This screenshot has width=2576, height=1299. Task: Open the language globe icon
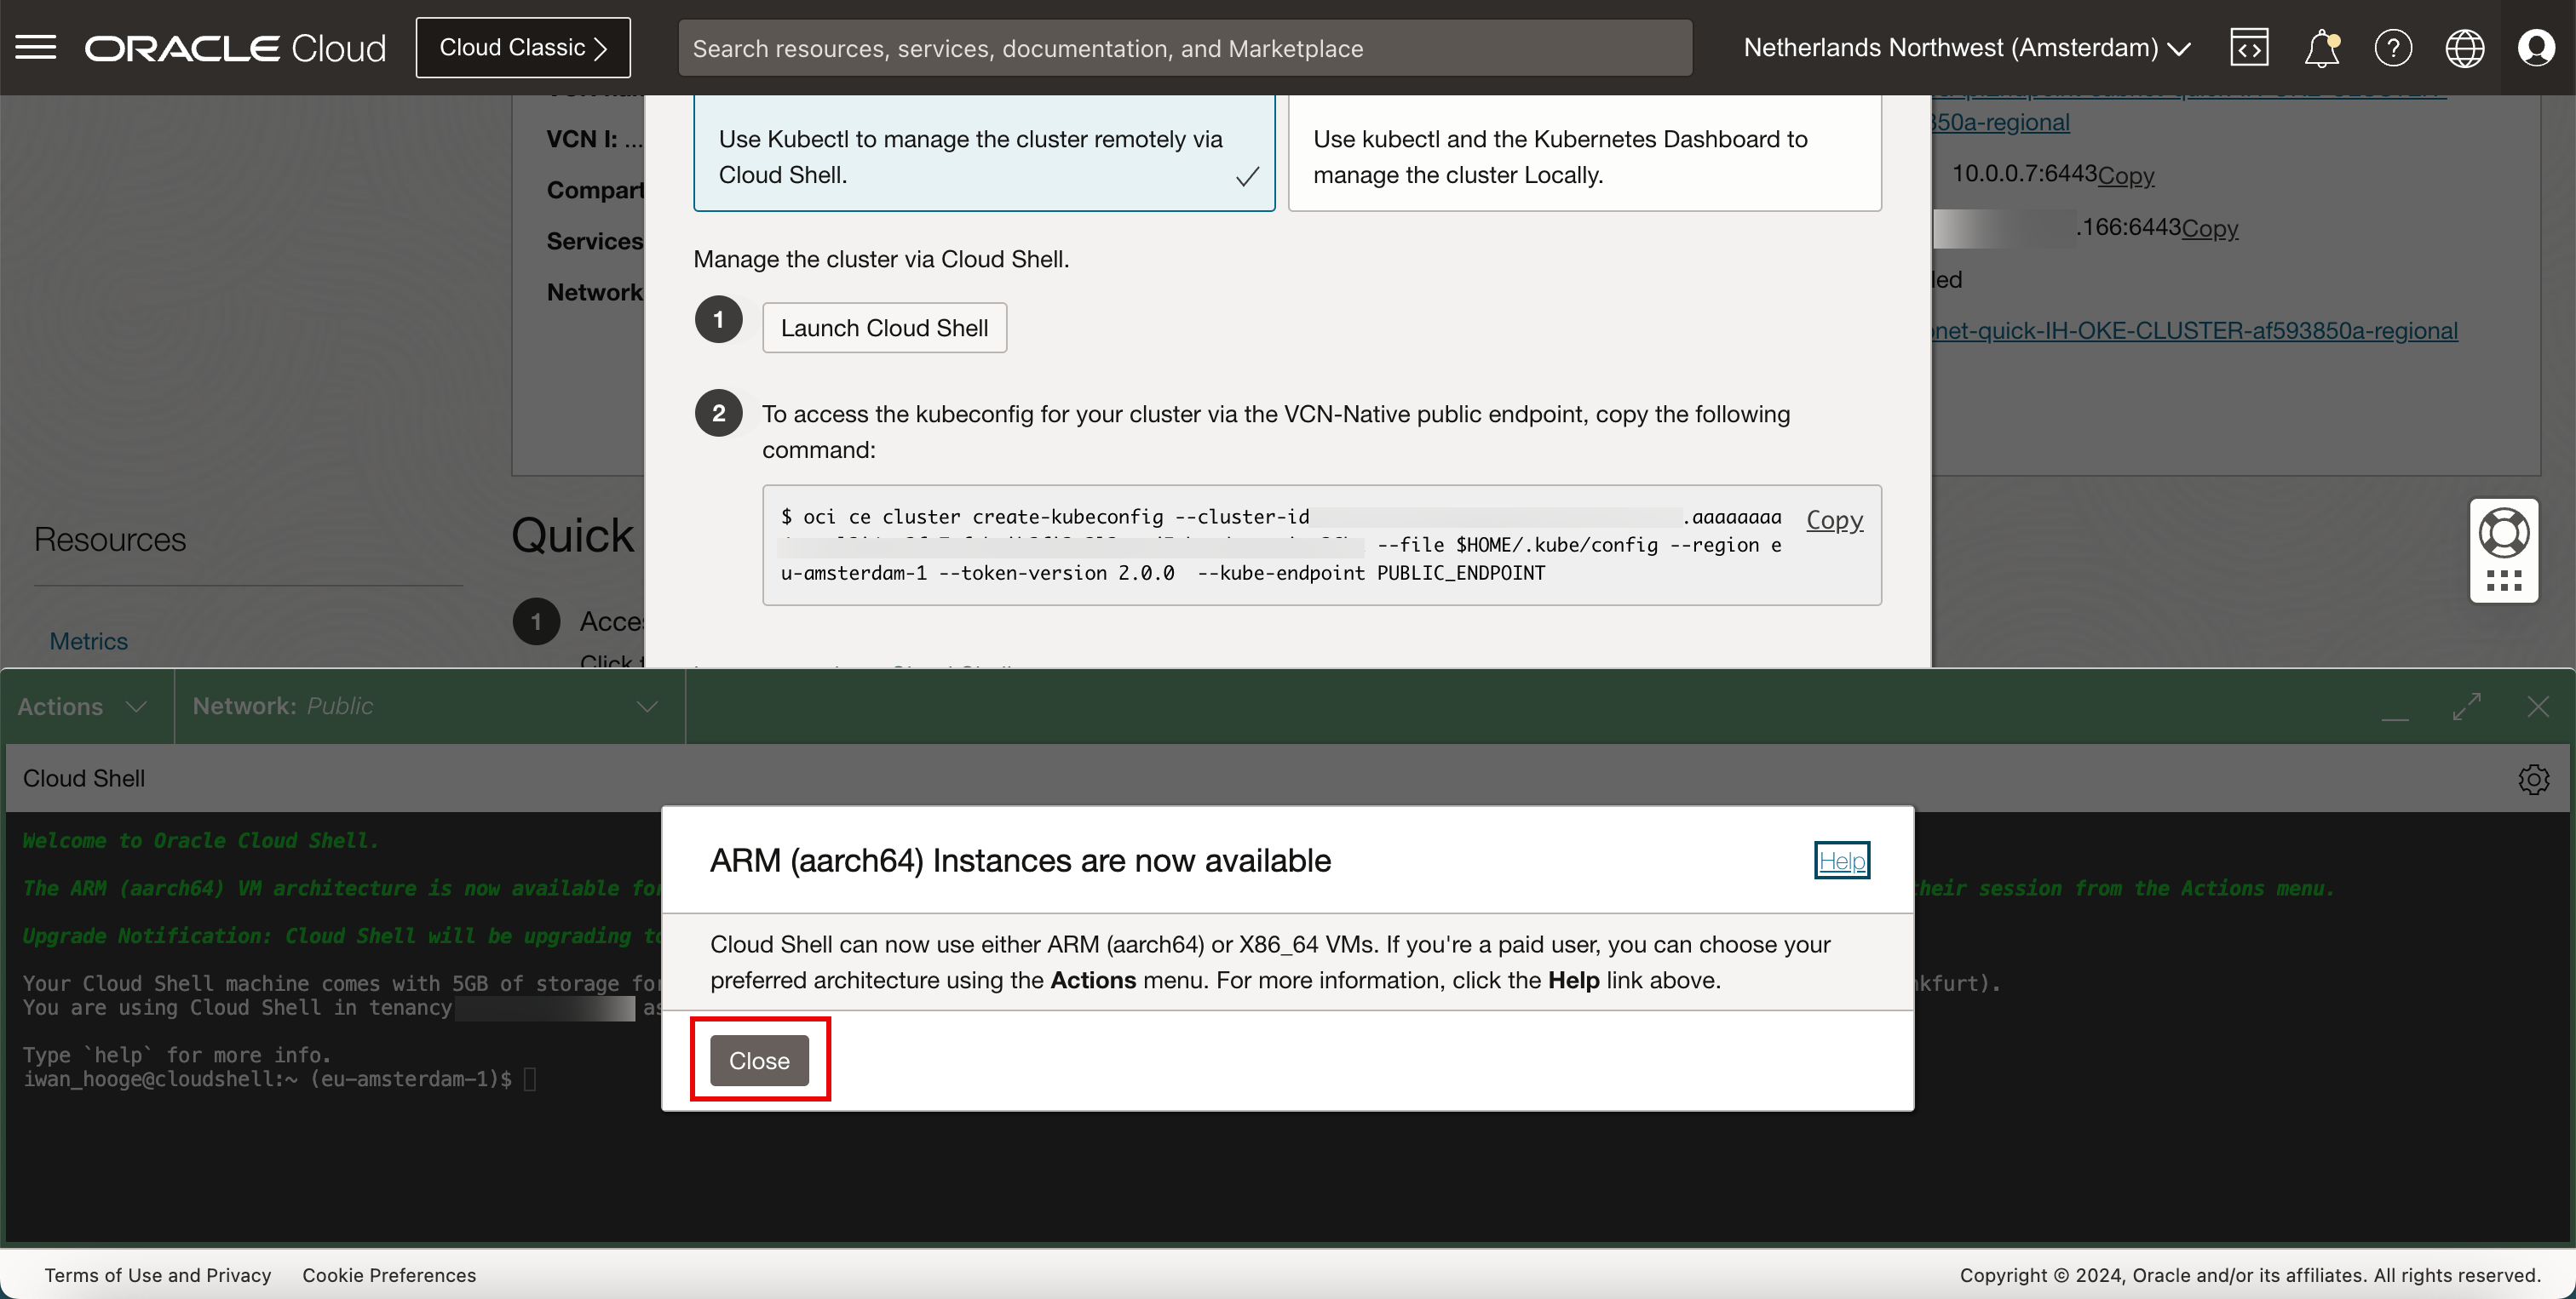point(2464,48)
